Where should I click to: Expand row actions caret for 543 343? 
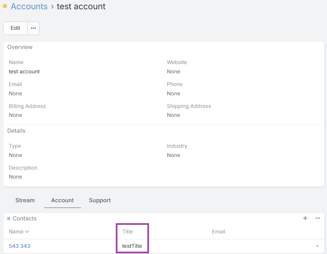pyautogui.click(x=317, y=246)
